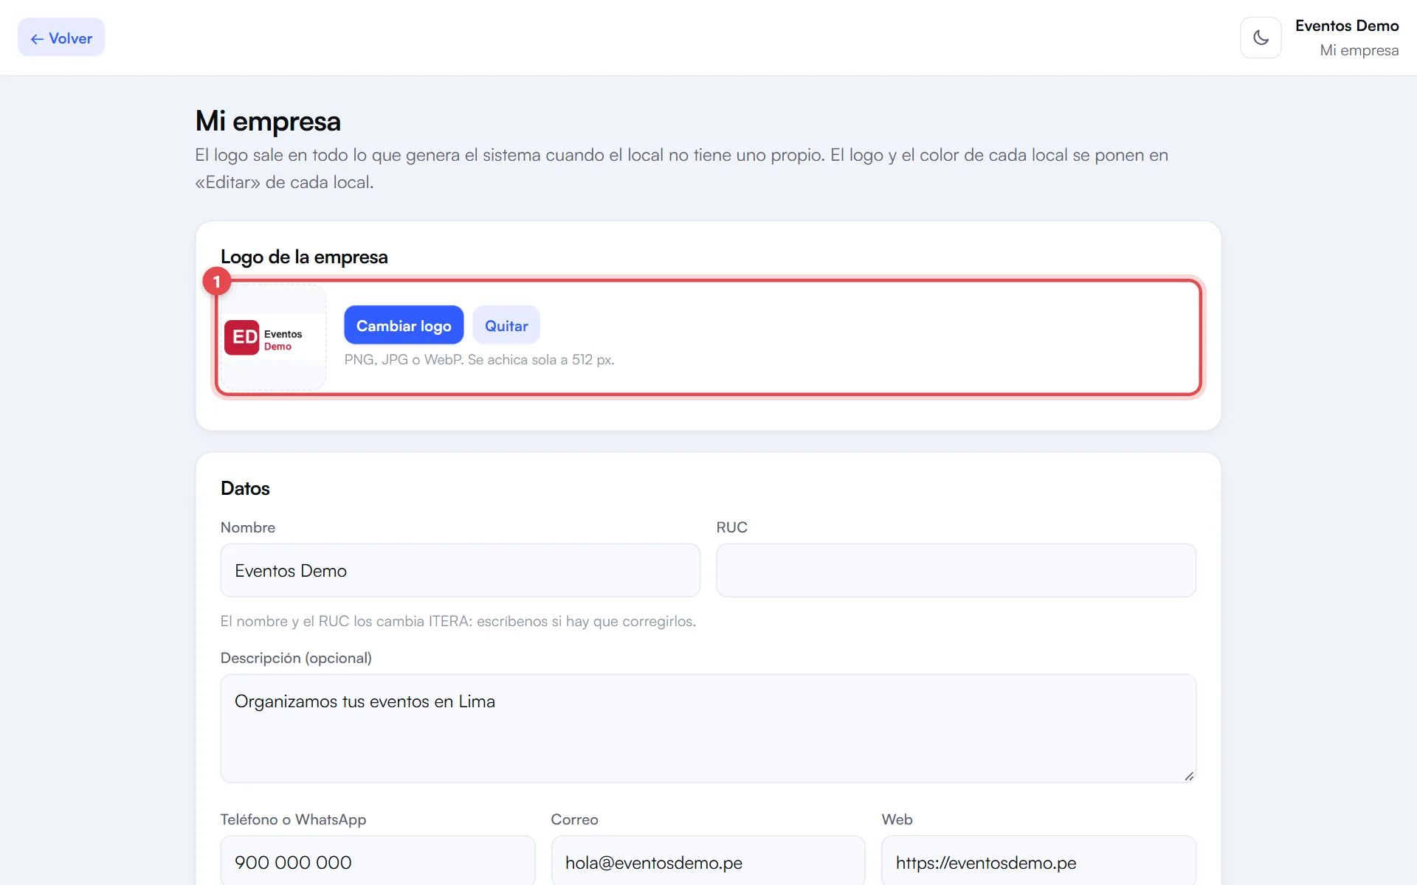Image resolution: width=1417 pixels, height=885 pixels.
Task: Click the Descripción (opcional) label
Action: coord(296,658)
